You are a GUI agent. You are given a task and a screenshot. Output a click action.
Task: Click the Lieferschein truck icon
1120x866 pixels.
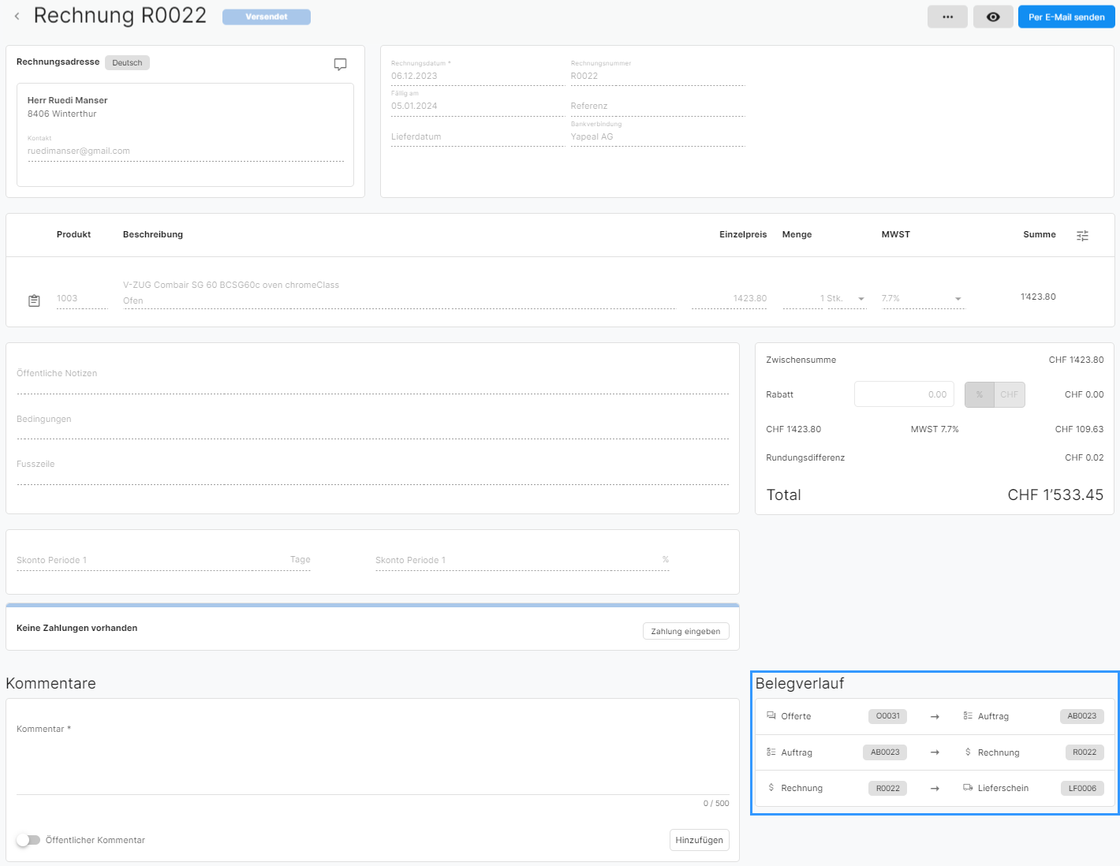[968, 788]
